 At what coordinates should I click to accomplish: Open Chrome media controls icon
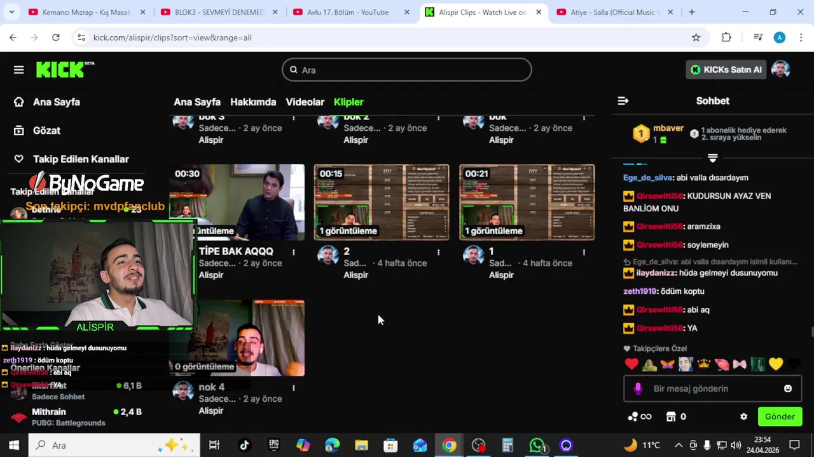(x=757, y=37)
